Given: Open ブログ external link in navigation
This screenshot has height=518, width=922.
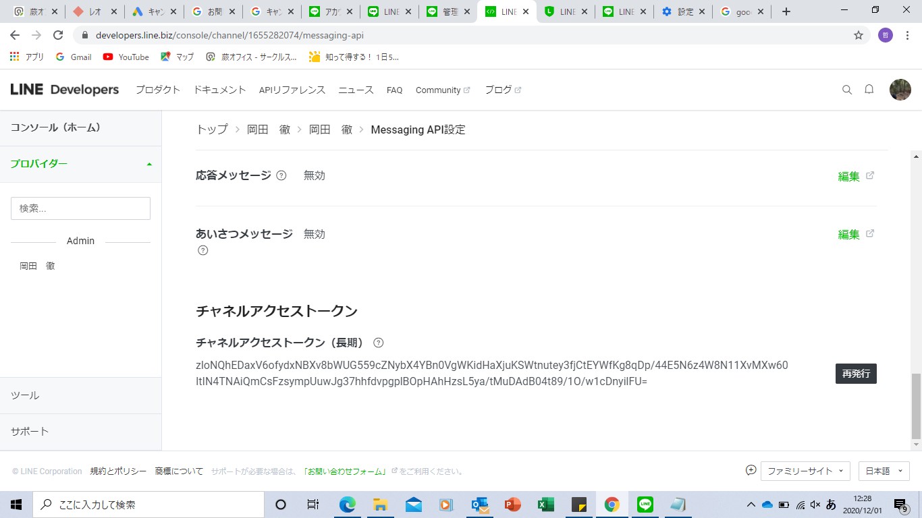Looking at the screenshot, I should coord(503,90).
